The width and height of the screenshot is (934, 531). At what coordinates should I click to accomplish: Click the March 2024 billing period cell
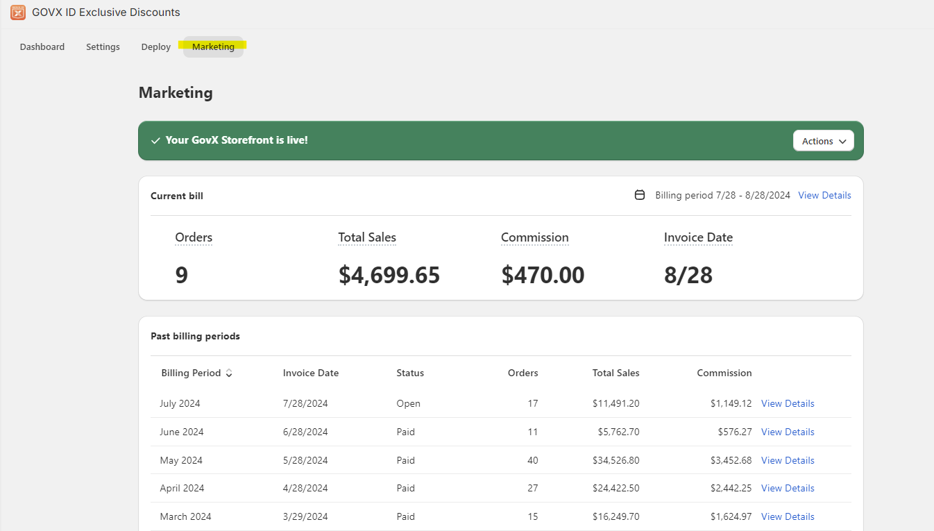(185, 517)
